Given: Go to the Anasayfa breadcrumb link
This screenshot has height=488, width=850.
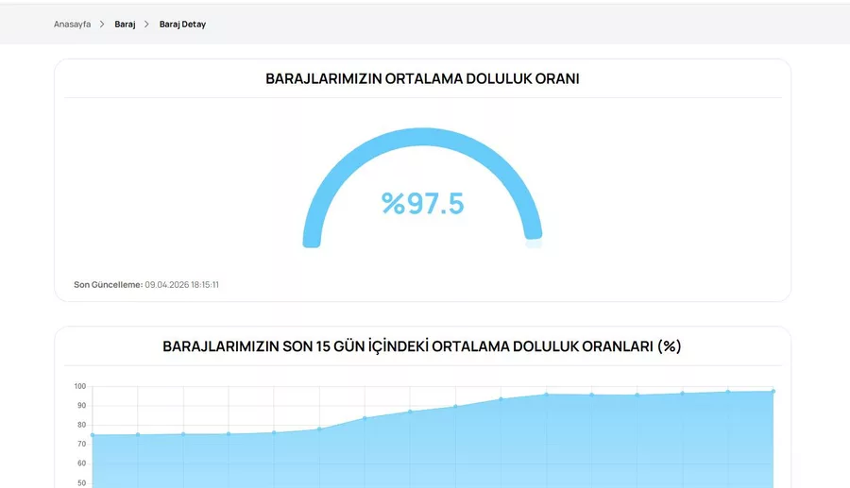Looking at the screenshot, I should [72, 25].
